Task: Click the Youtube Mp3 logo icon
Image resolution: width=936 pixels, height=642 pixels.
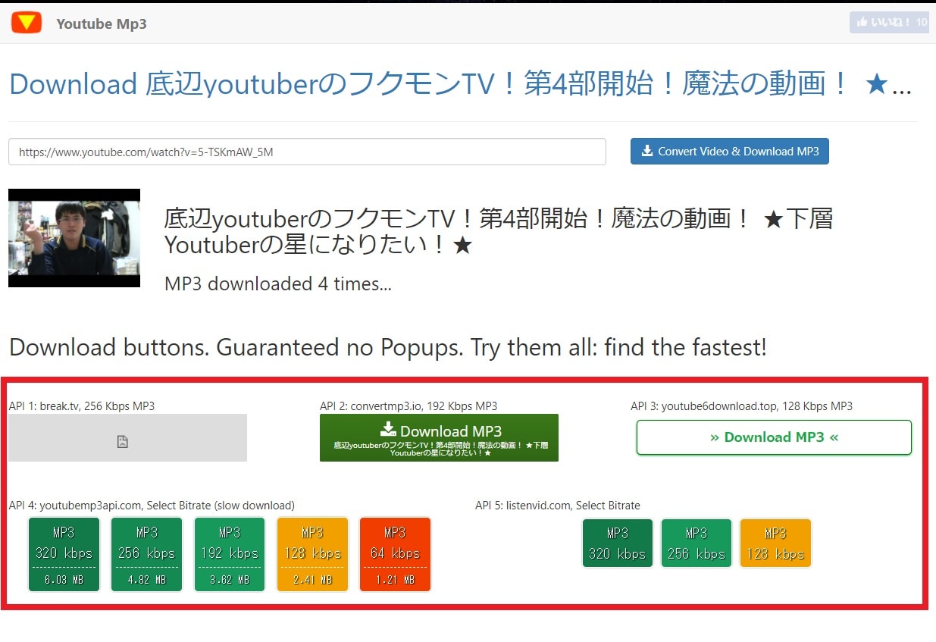Action: 26,23
